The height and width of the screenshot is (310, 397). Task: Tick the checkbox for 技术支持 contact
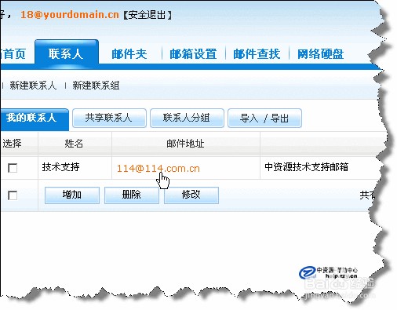pos(13,168)
